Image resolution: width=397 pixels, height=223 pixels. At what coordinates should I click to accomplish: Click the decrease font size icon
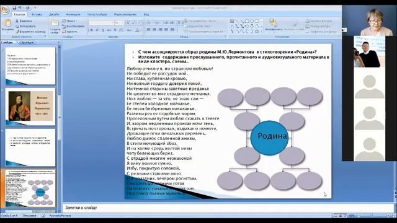click(x=133, y=23)
